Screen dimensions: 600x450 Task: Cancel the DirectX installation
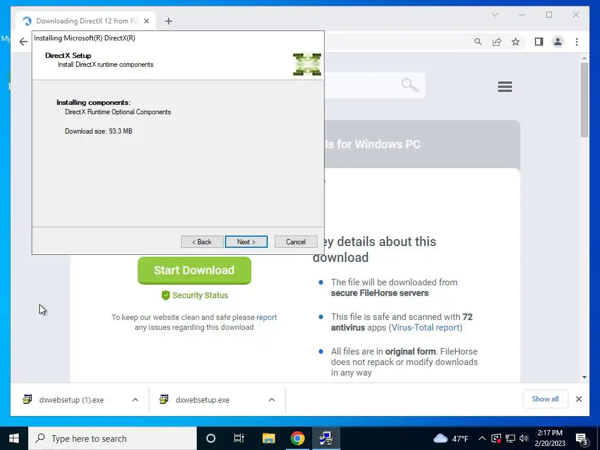296,242
